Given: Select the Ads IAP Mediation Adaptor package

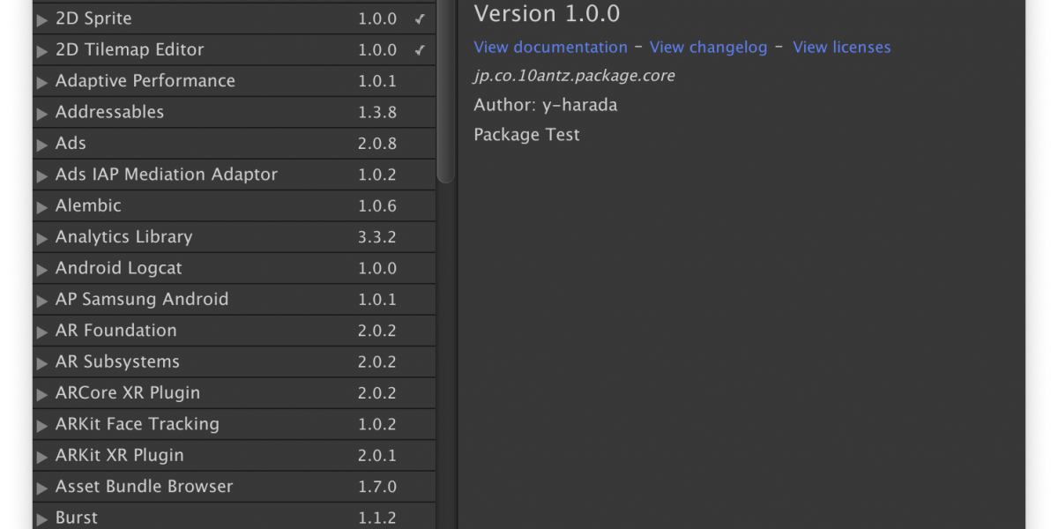Looking at the screenshot, I should tap(167, 175).
